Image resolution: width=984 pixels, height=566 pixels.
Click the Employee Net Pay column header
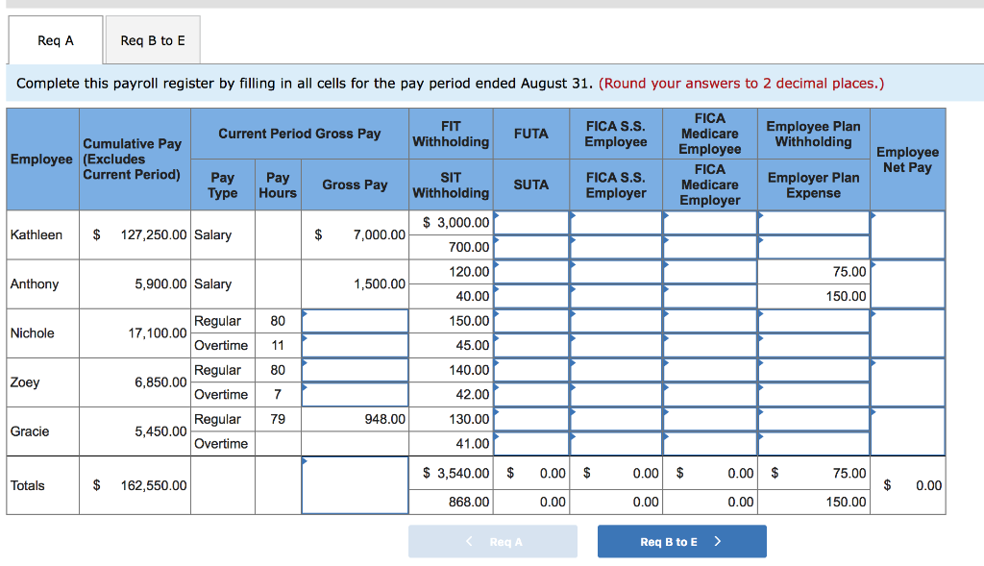coord(907,160)
